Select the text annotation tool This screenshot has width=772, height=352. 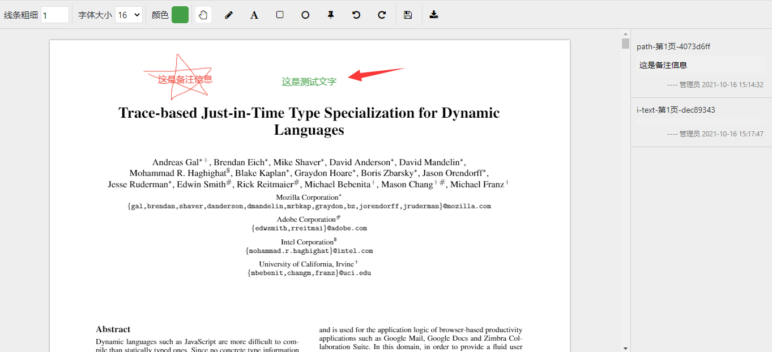coord(254,15)
